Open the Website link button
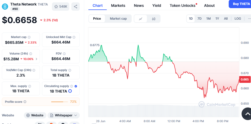This screenshot has width=251, height=124. point(35,115)
